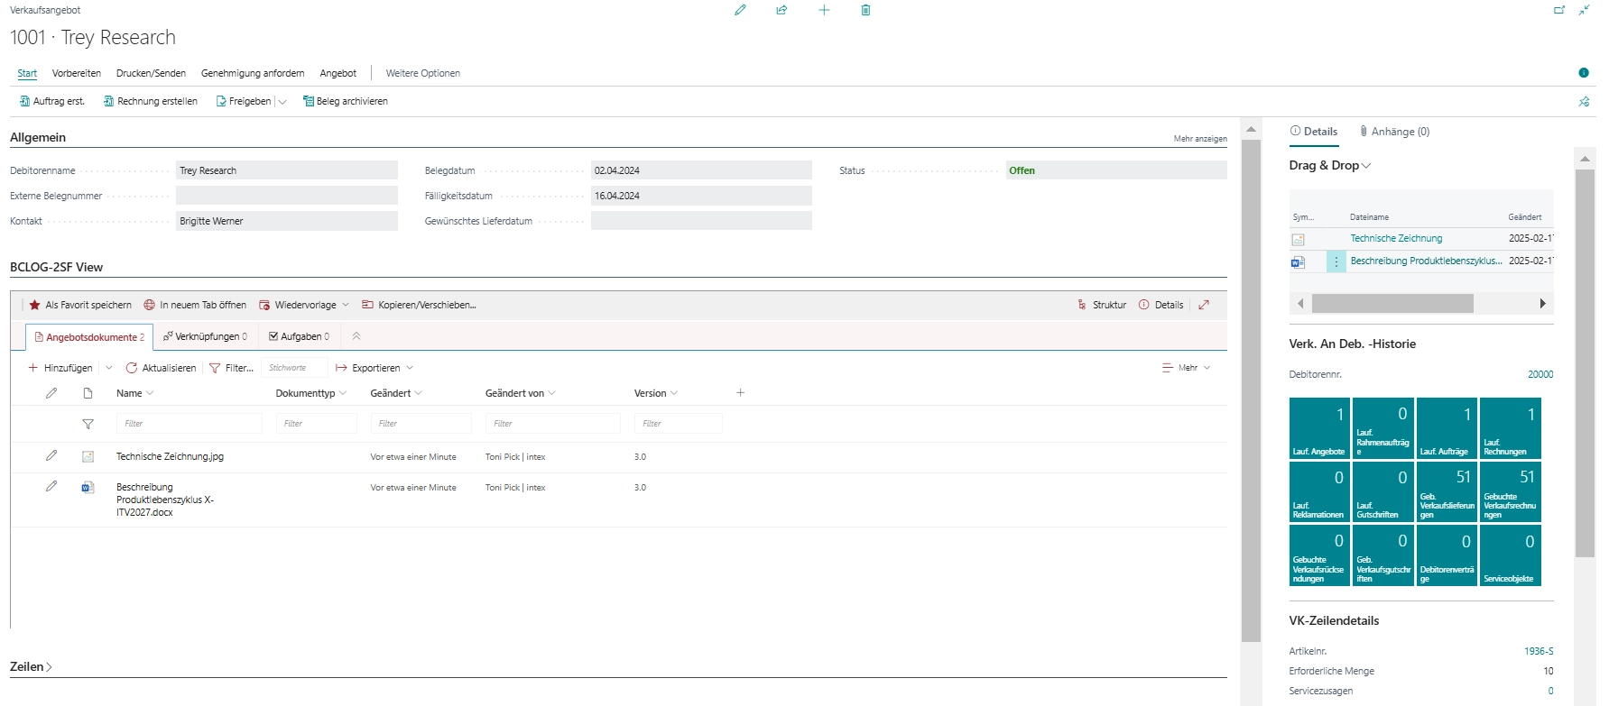Screen dimensions: 1609x706
Task: Expand the Zeilen section
Action: click(x=31, y=666)
